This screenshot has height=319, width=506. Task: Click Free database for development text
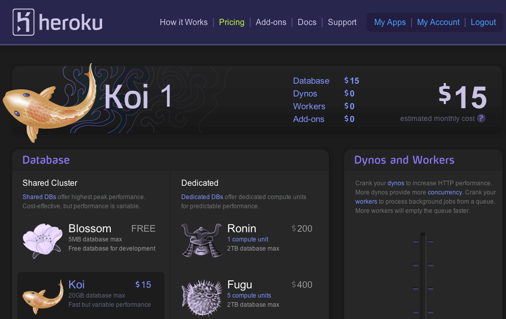point(112,249)
